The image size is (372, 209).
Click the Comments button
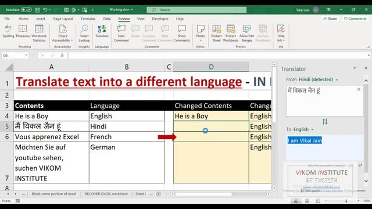(x=355, y=19)
